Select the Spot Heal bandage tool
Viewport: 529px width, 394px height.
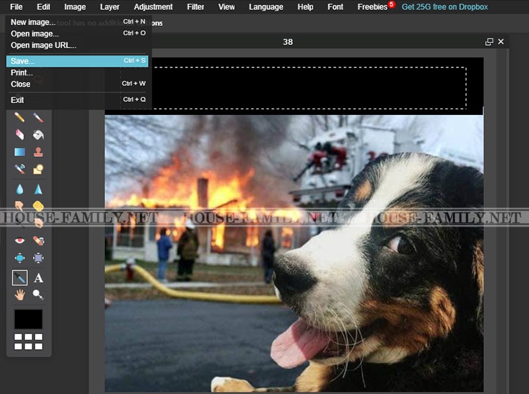tap(38, 241)
